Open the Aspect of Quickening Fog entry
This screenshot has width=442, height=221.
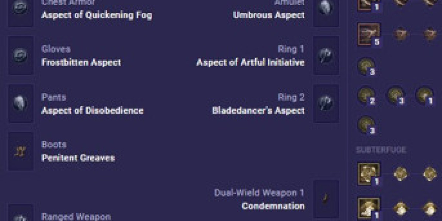(x=97, y=15)
